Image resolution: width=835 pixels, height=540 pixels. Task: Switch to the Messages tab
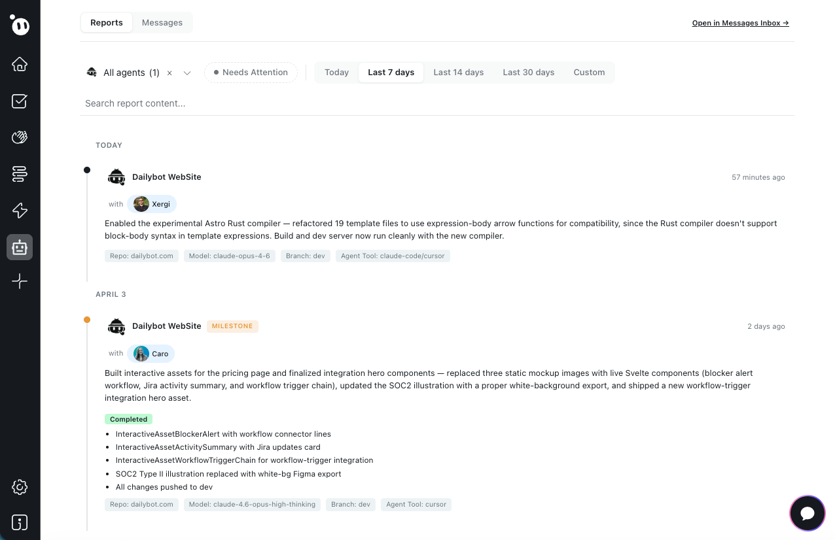(162, 22)
